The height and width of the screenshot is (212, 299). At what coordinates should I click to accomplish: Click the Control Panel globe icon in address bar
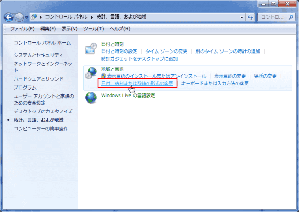34,17
